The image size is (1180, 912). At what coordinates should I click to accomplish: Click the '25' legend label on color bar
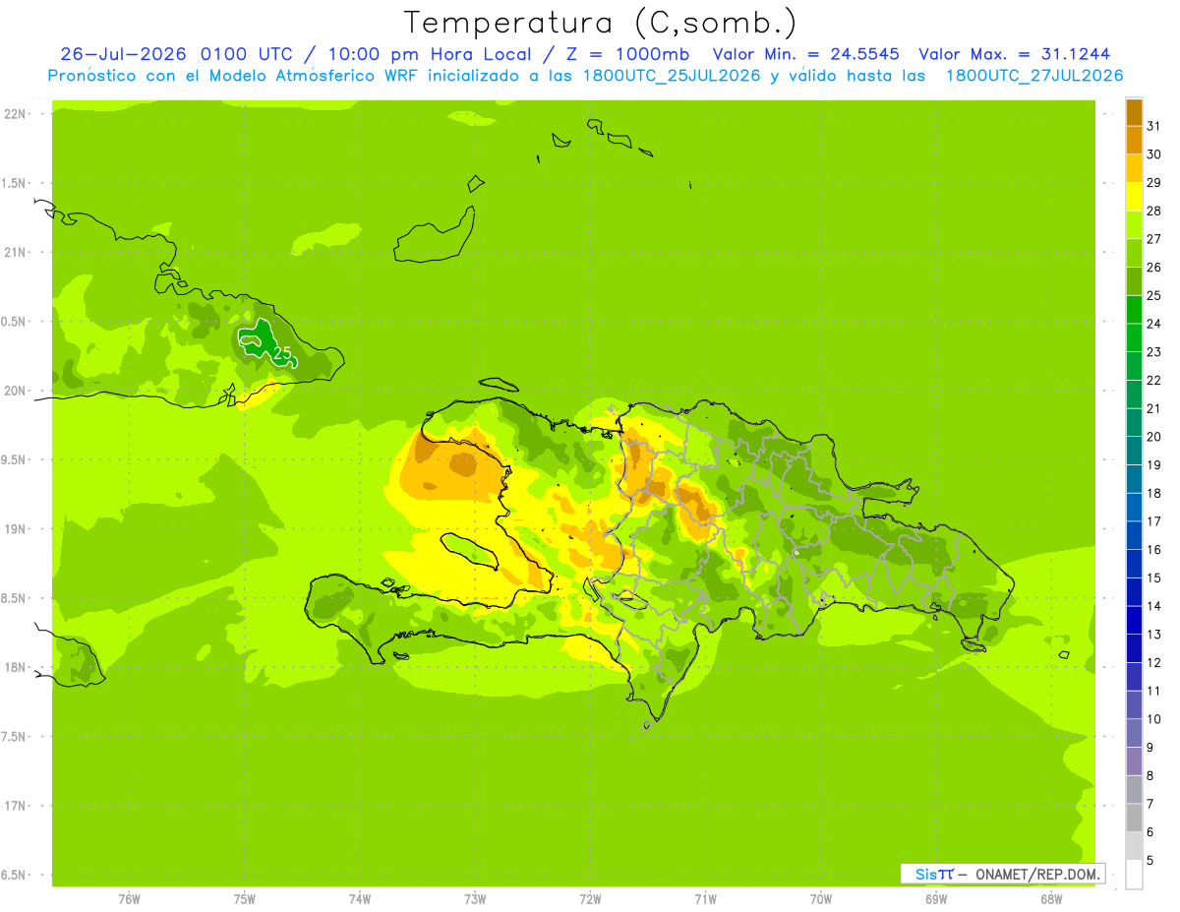tap(1153, 295)
